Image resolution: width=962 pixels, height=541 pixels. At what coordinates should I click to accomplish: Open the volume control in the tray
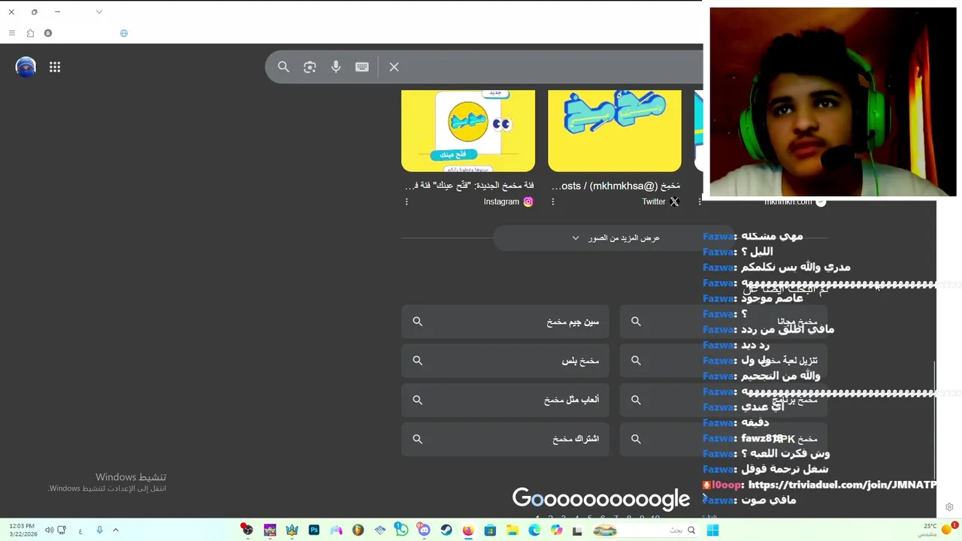click(49, 530)
